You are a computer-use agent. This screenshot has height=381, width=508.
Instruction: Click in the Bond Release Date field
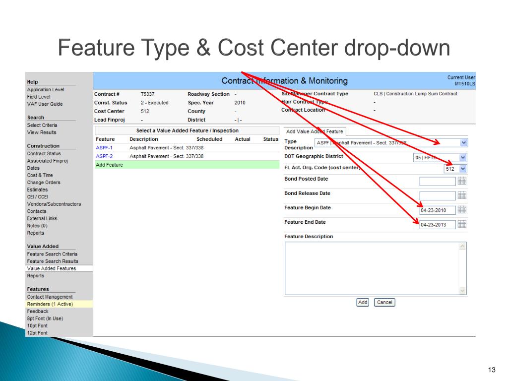[438, 195]
